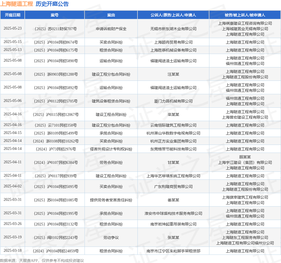Click plaintiff 汪某某
Screen dimensions: 281x263
point(173,74)
